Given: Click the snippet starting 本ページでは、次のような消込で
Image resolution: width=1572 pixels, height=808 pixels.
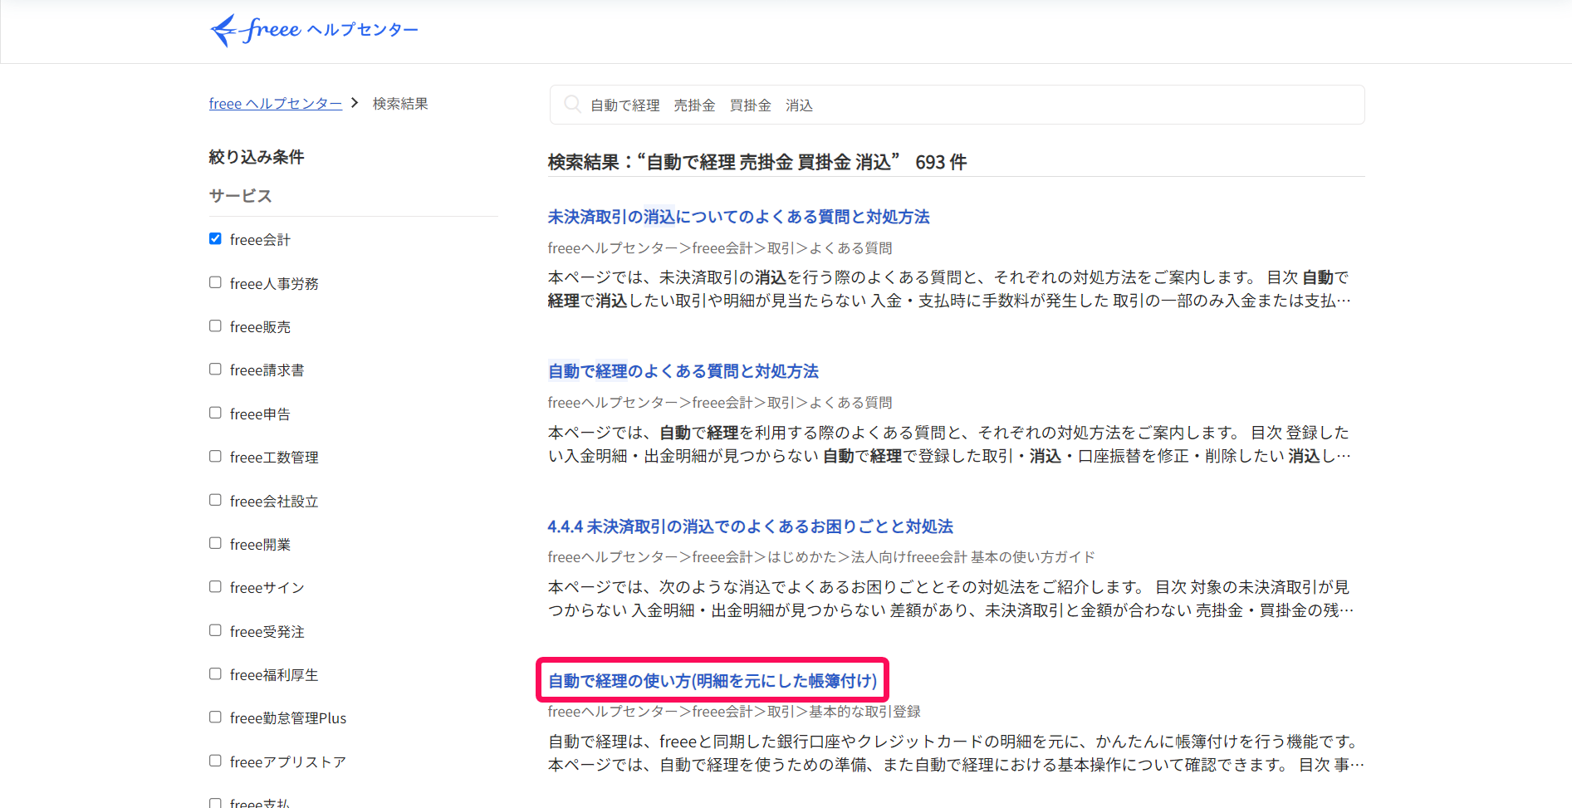Looking at the screenshot, I should [951, 599].
